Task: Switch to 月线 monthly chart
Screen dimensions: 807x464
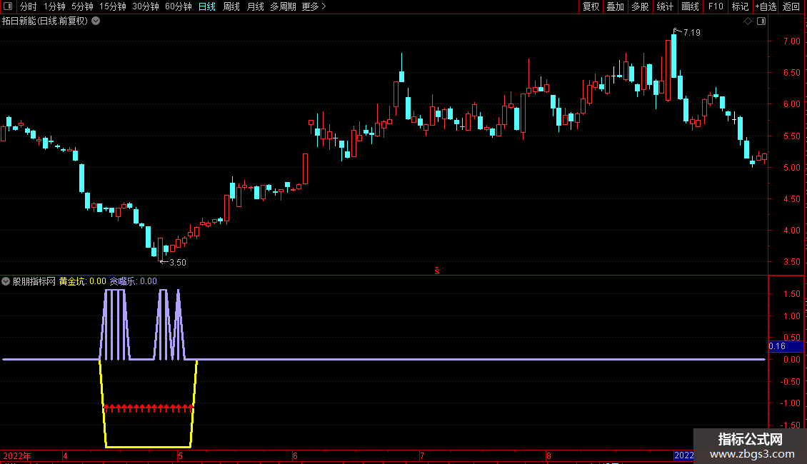Action: (255, 6)
